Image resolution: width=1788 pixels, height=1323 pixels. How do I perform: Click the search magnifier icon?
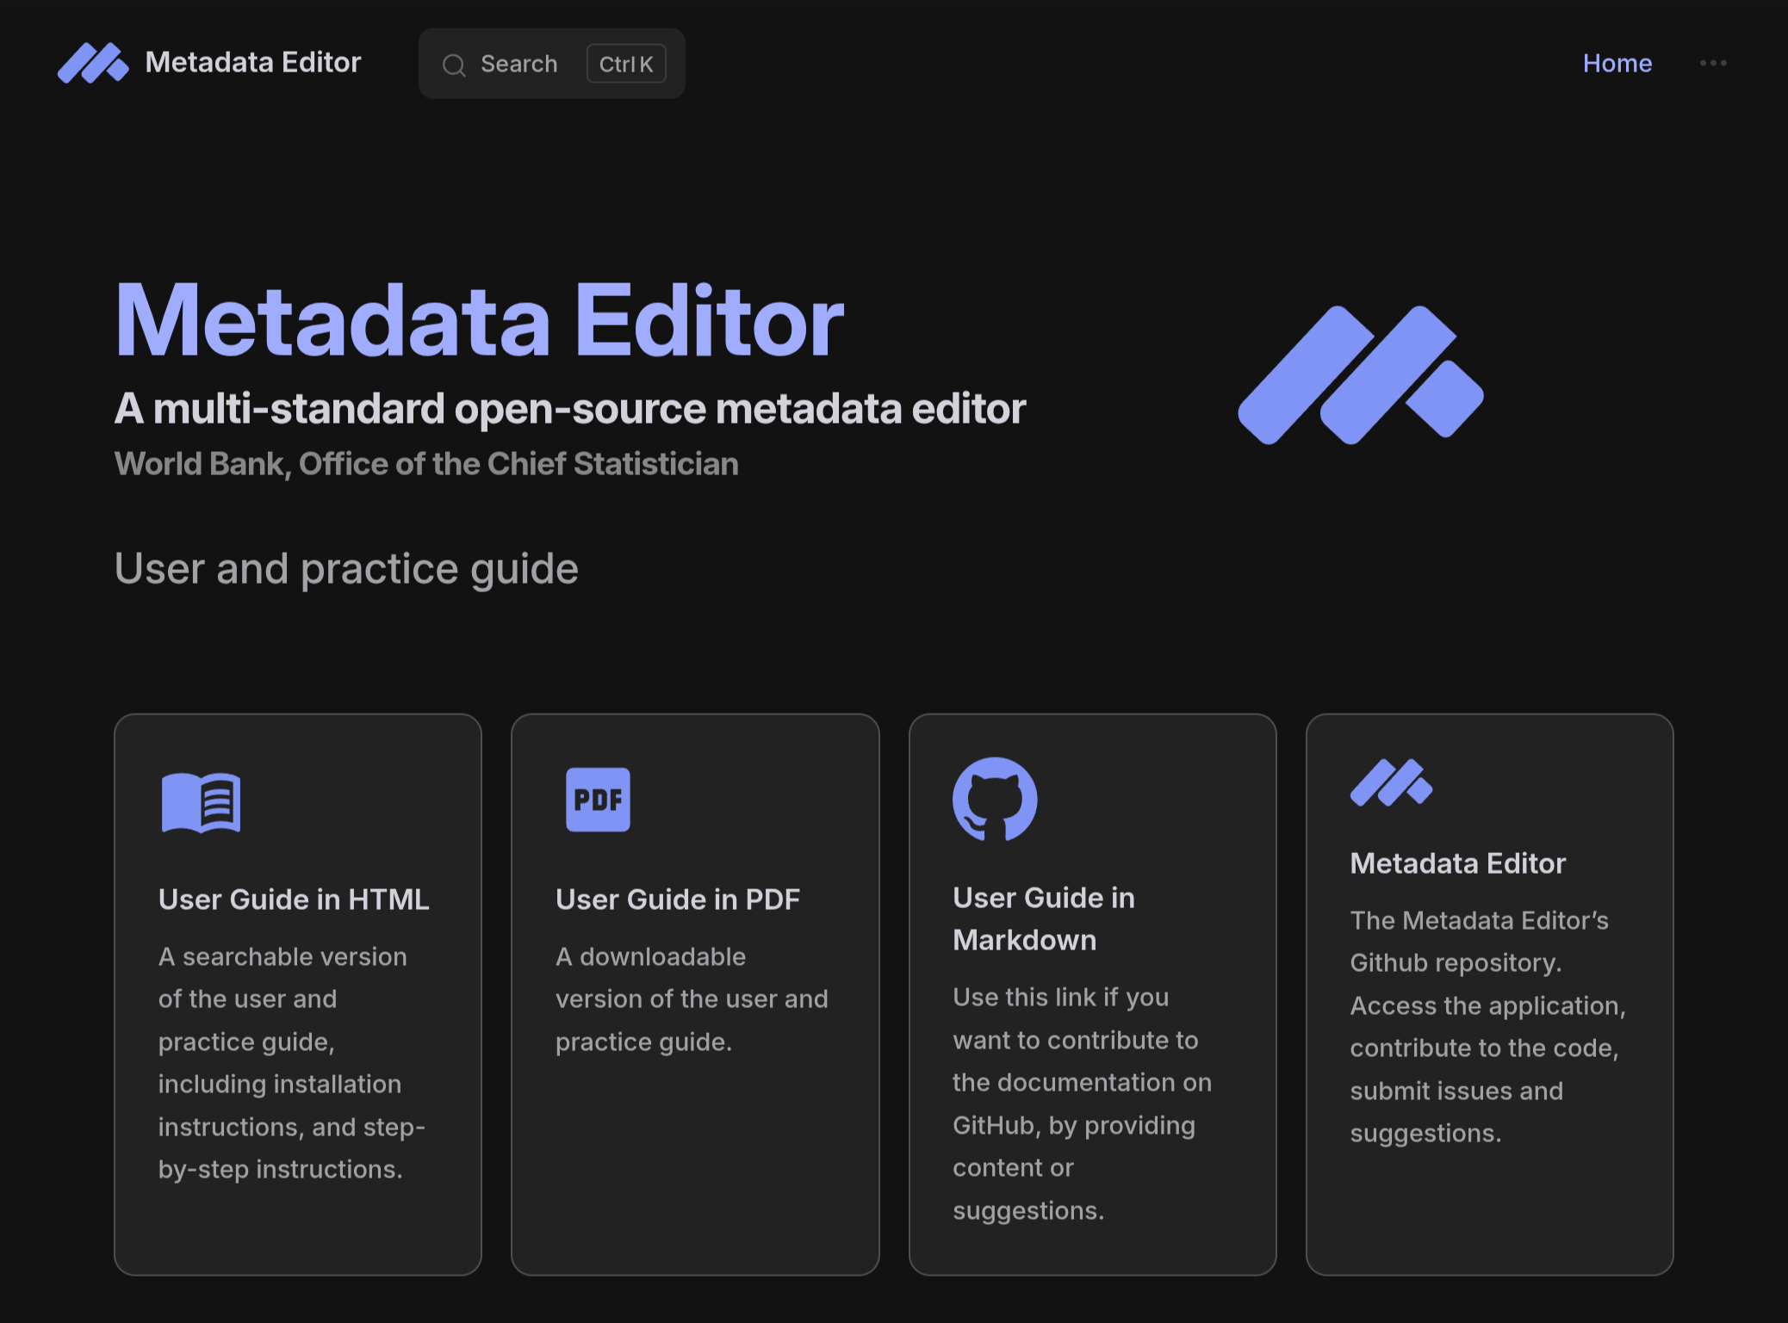[454, 65]
